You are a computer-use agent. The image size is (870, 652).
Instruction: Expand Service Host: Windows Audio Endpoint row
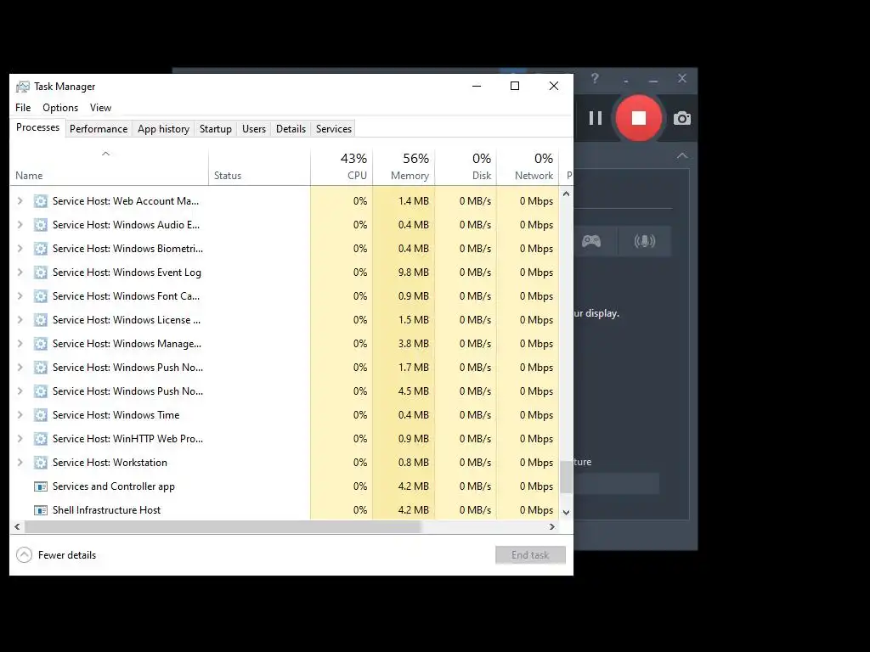20,224
